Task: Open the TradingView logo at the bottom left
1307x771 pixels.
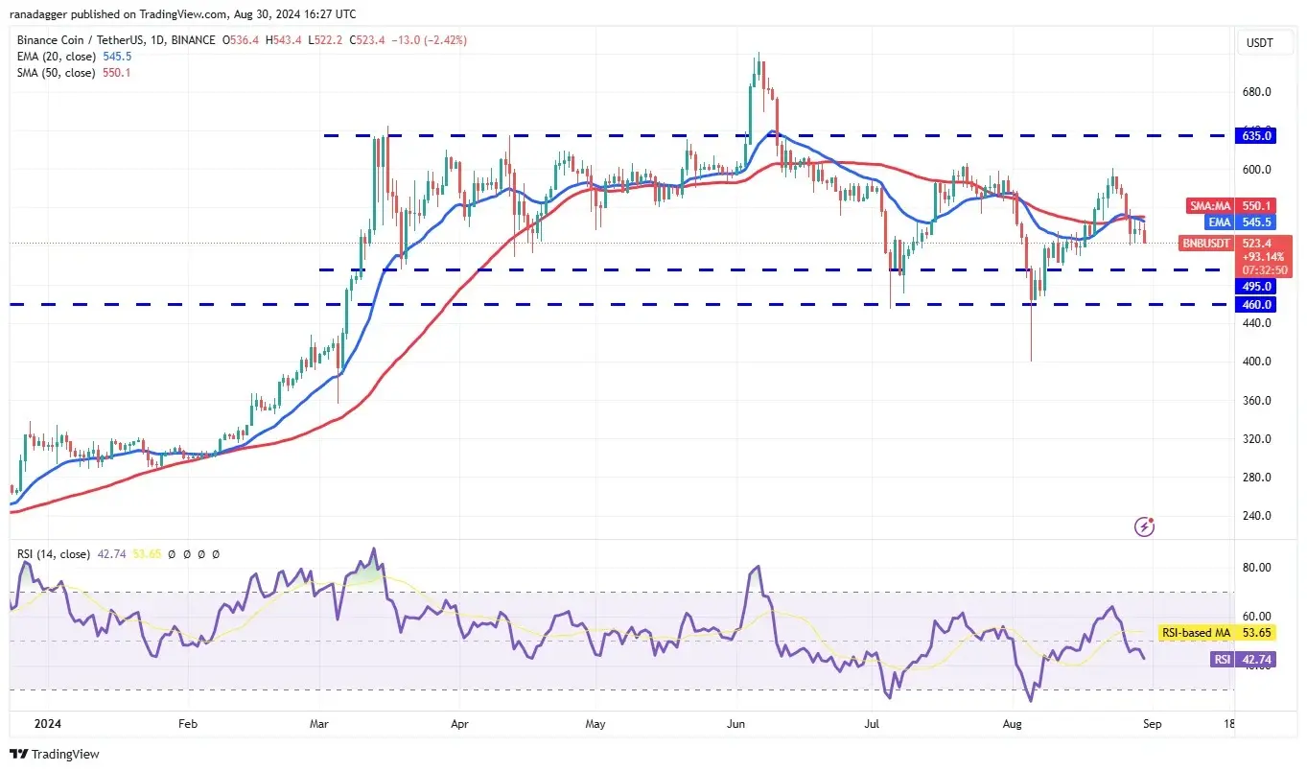Action: tap(54, 754)
